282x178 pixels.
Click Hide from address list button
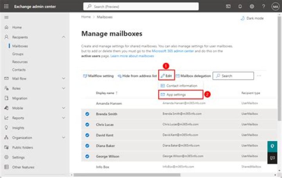pos(137,76)
